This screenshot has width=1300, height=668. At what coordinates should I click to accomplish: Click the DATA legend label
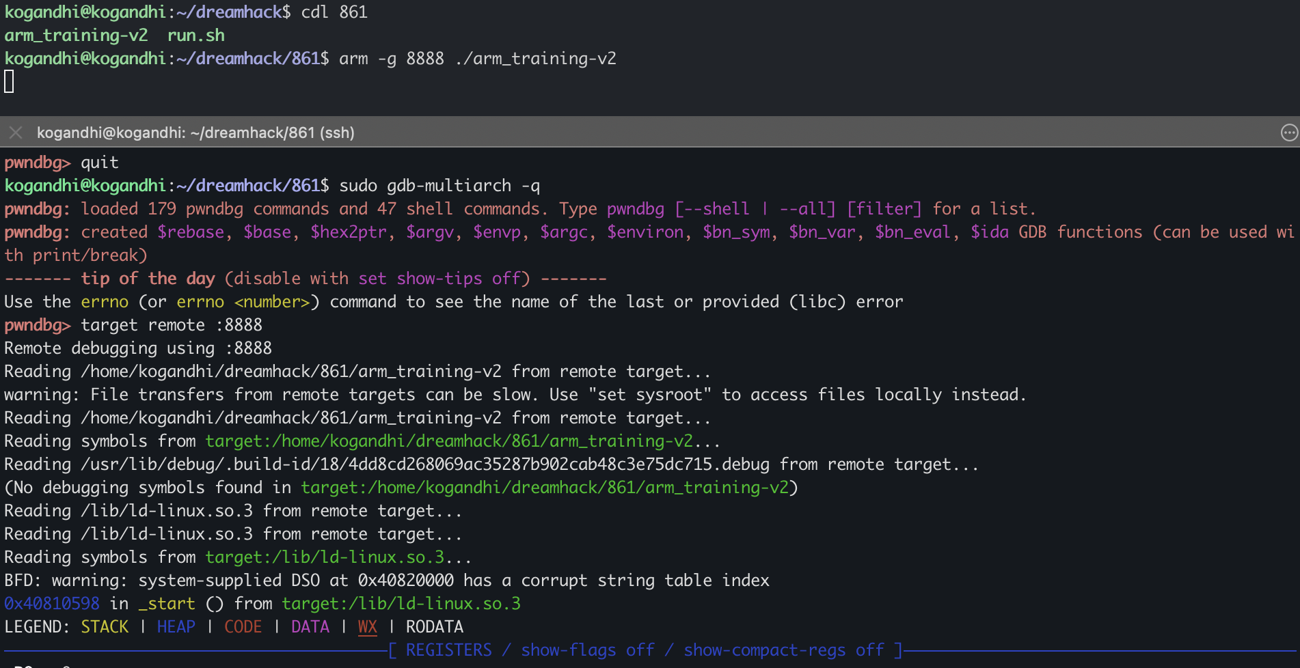(x=310, y=627)
